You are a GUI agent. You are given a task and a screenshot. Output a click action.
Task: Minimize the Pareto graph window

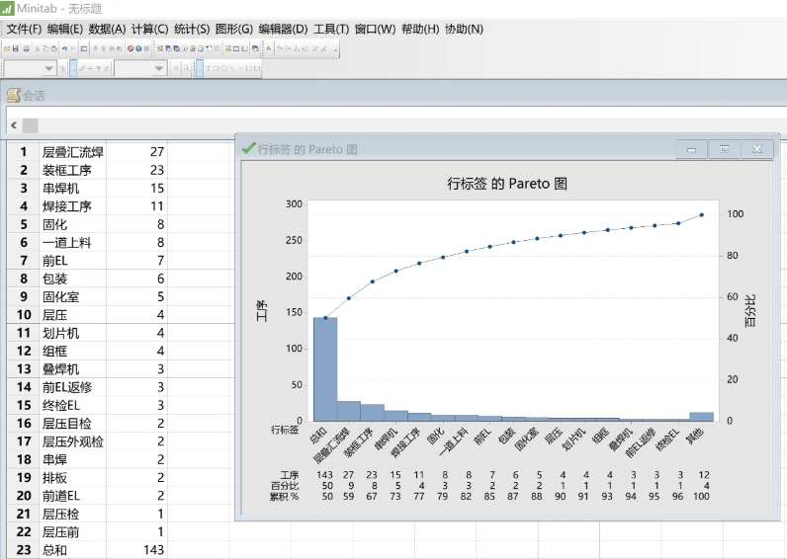(692, 149)
